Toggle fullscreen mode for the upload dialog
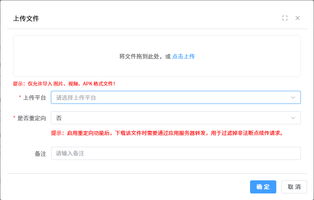This screenshot has width=314, height=200. [x=285, y=18]
